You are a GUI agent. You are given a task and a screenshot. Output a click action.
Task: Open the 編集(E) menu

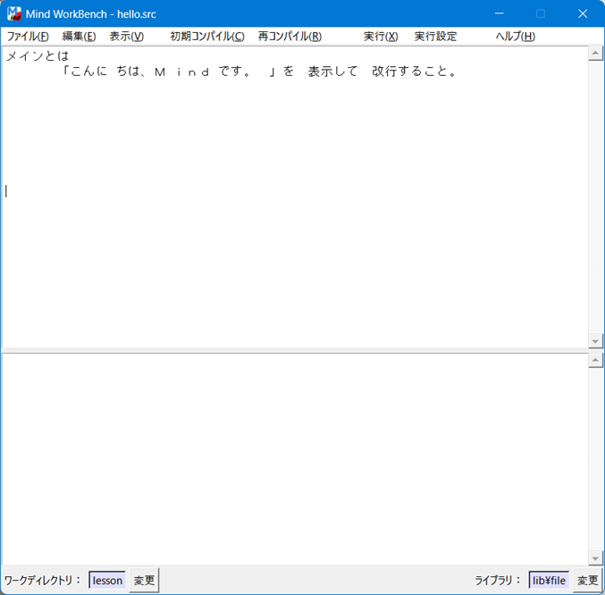[x=79, y=37]
